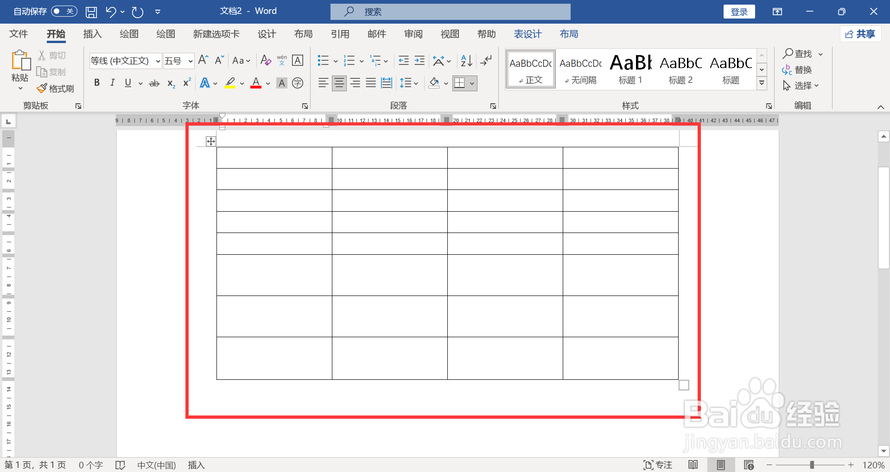Click Replace (替换) button
This screenshot has height=472, width=890.
[797, 69]
